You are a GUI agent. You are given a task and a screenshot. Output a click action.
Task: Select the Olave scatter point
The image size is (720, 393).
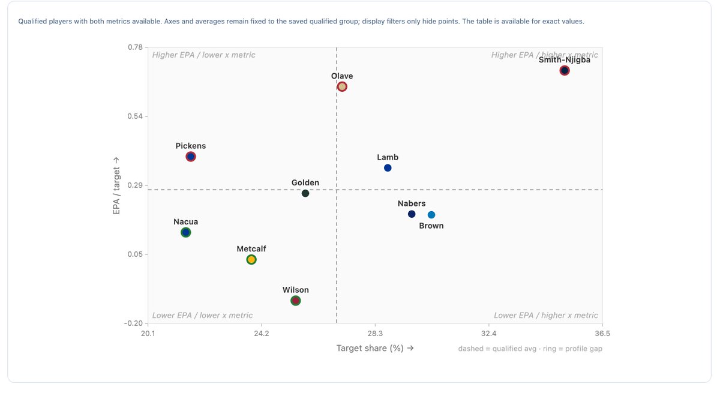pyautogui.click(x=342, y=86)
